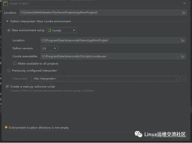Click the ellipsis button beside interpreter
Screen dimensions: 192x143
click(183, 79)
